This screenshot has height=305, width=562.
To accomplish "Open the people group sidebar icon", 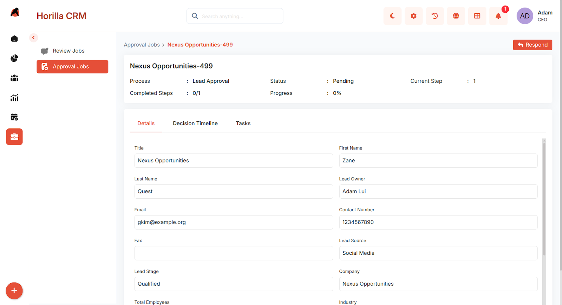I will click(x=14, y=78).
